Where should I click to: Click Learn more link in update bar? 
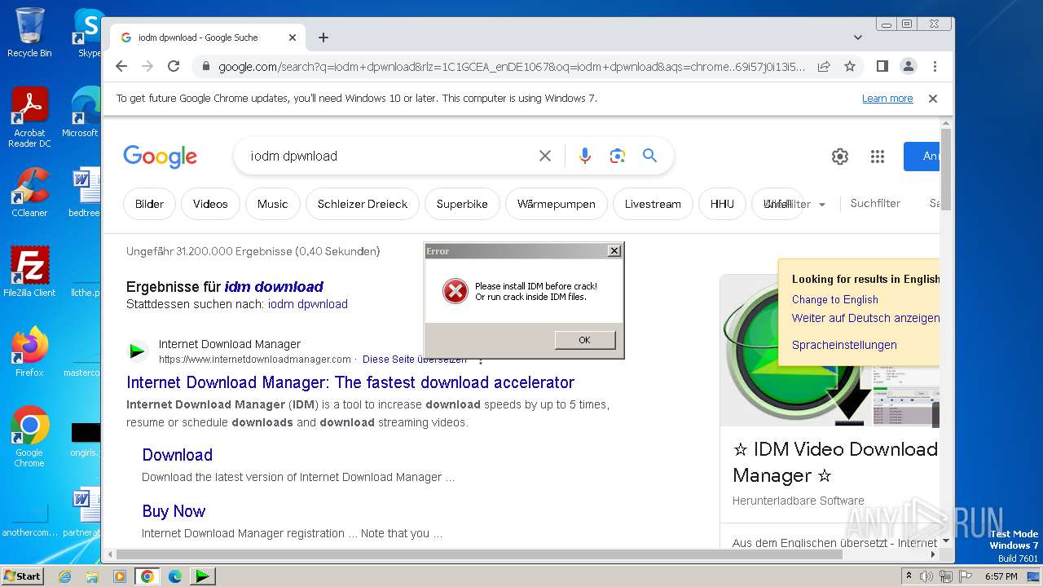coord(887,99)
